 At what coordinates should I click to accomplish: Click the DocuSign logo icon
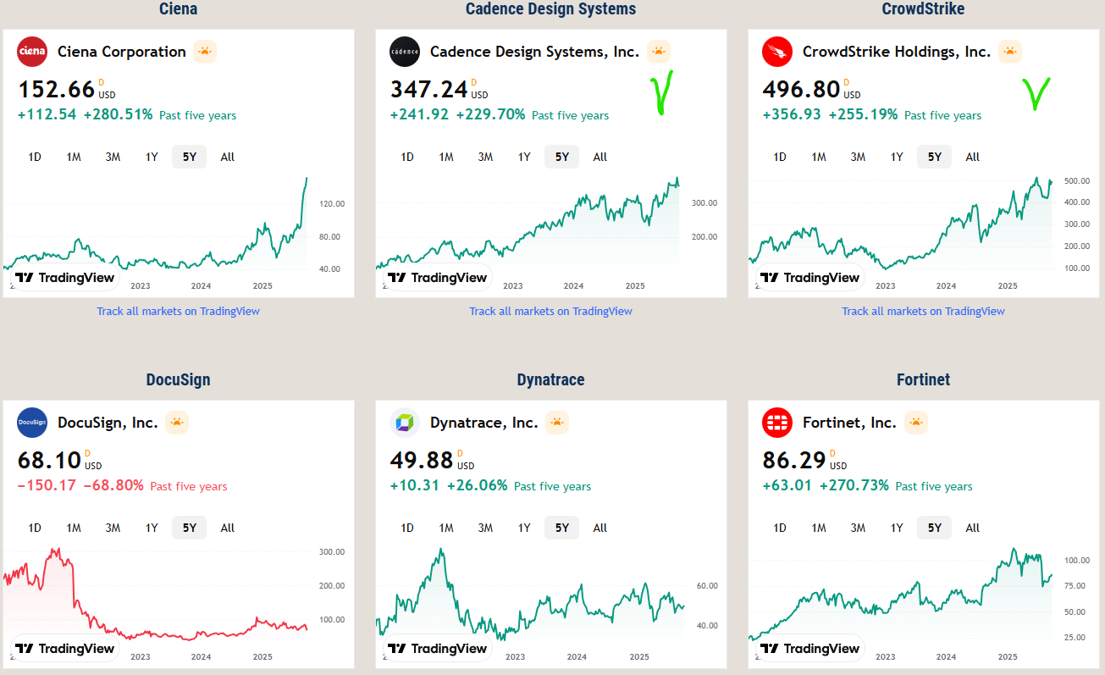(x=32, y=423)
